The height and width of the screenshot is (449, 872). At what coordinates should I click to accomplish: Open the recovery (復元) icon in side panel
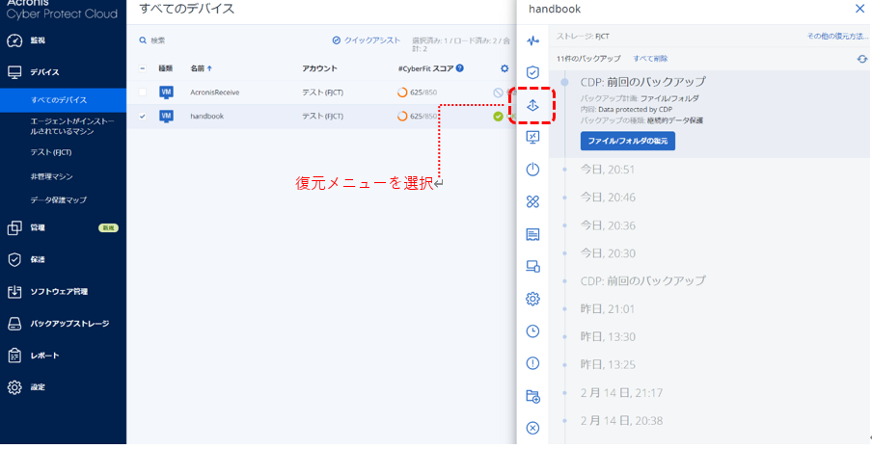pos(532,105)
